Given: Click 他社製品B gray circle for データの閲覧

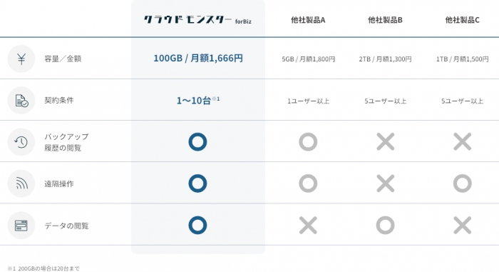Looking at the screenshot, I should 386,225.
